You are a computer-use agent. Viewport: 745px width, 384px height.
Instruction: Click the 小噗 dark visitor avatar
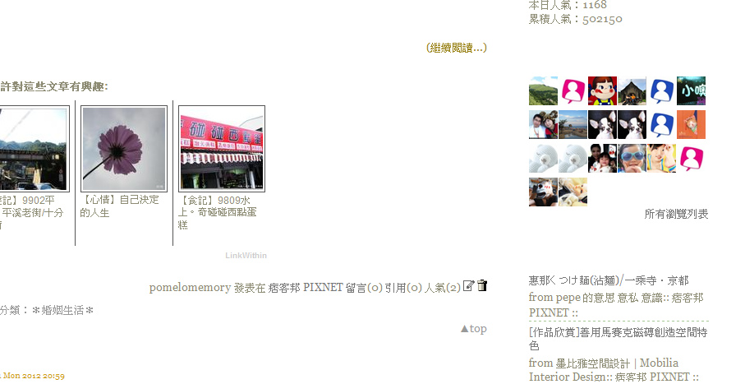click(x=691, y=91)
